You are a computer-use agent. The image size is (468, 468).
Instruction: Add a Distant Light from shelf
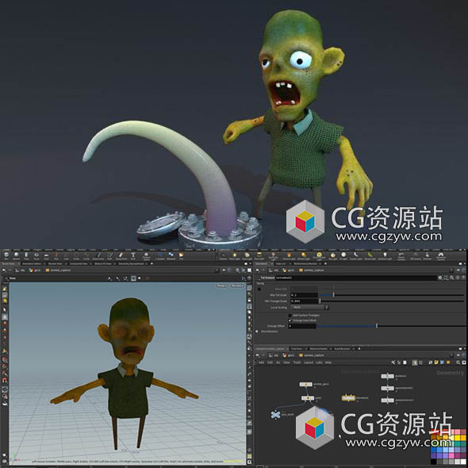[304, 256]
